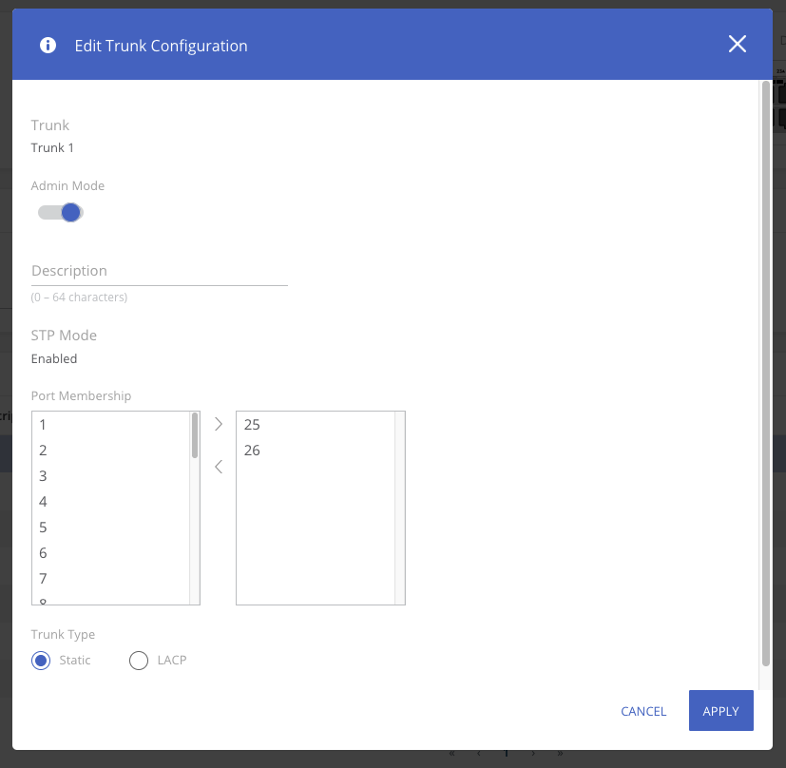Move selected port to trunk with right arrow
The width and height of the screenshot is (786, 768).
click(219, 424)
